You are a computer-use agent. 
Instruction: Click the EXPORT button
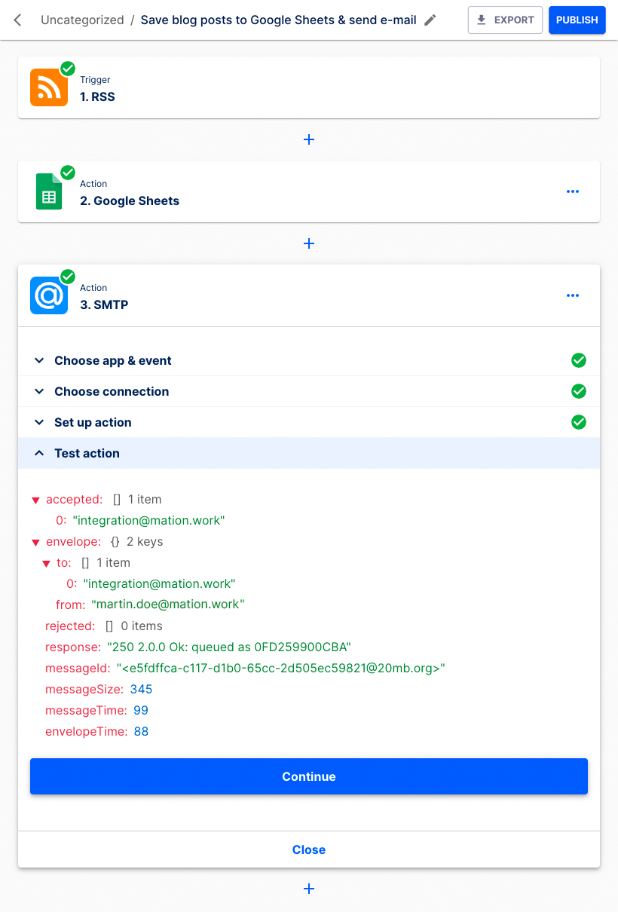click(x=505, y=20)
